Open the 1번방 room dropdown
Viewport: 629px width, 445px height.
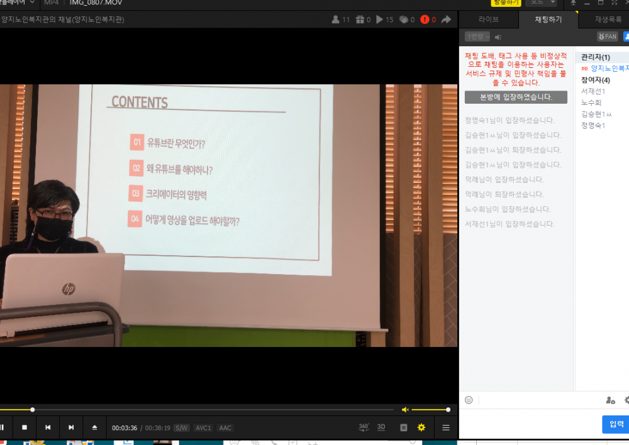[477, 36]
